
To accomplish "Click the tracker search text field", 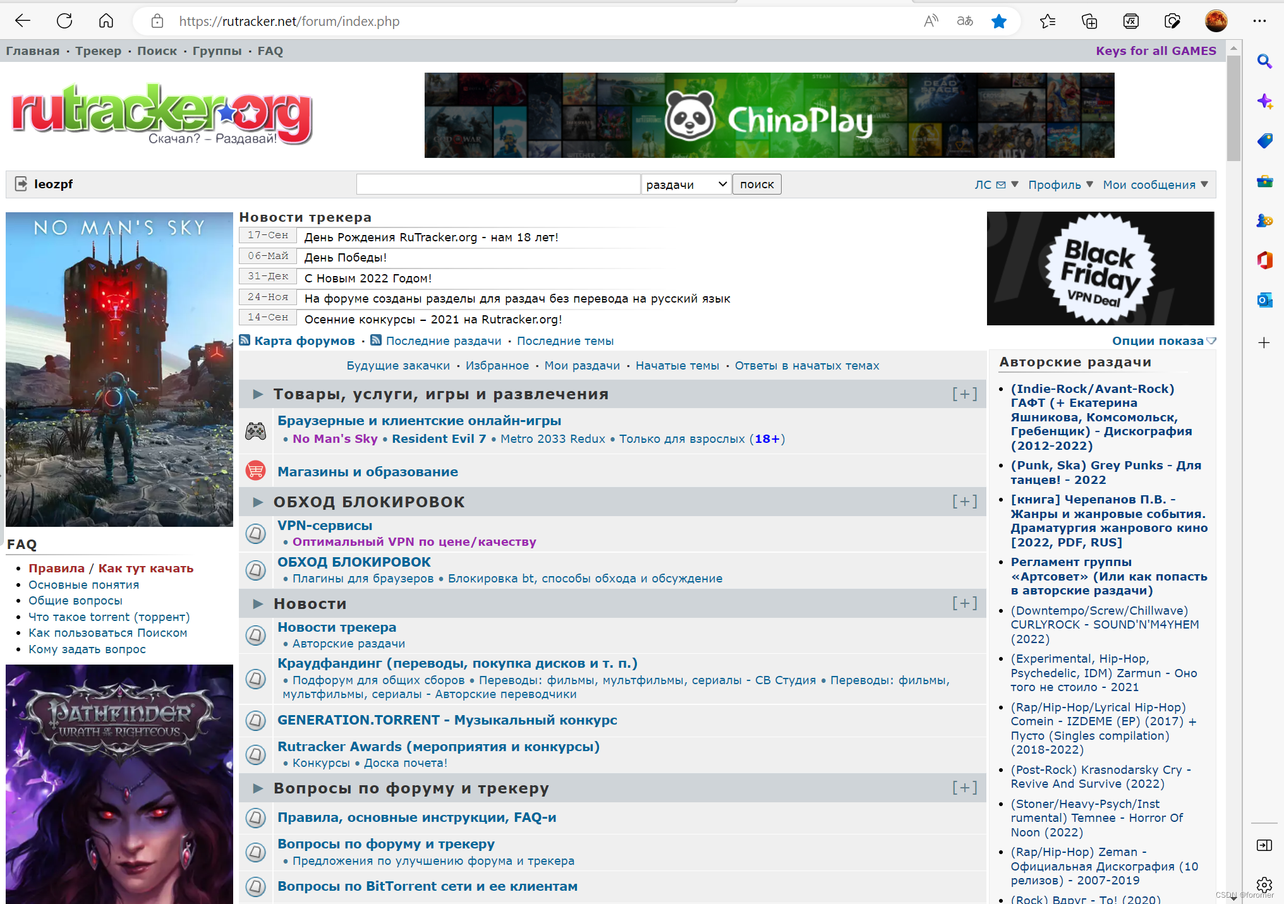I will [x=499, y=184].
